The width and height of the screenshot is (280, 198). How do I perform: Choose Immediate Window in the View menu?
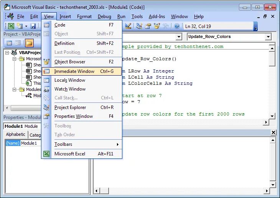pos(82,71)
